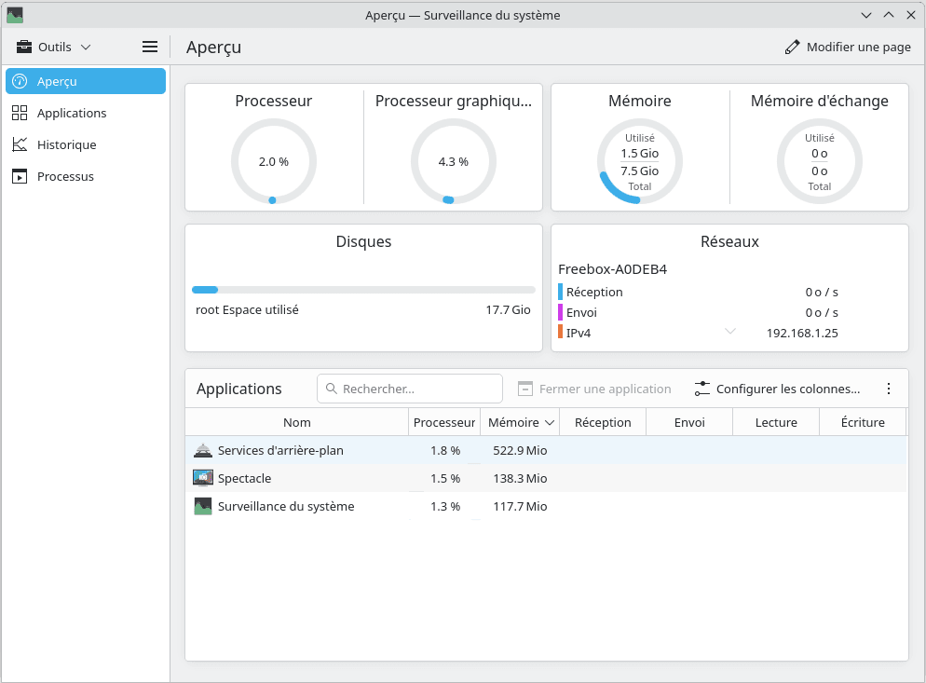
Task: Click the Historique chart icon in sidebar
Action: point(20,144)
